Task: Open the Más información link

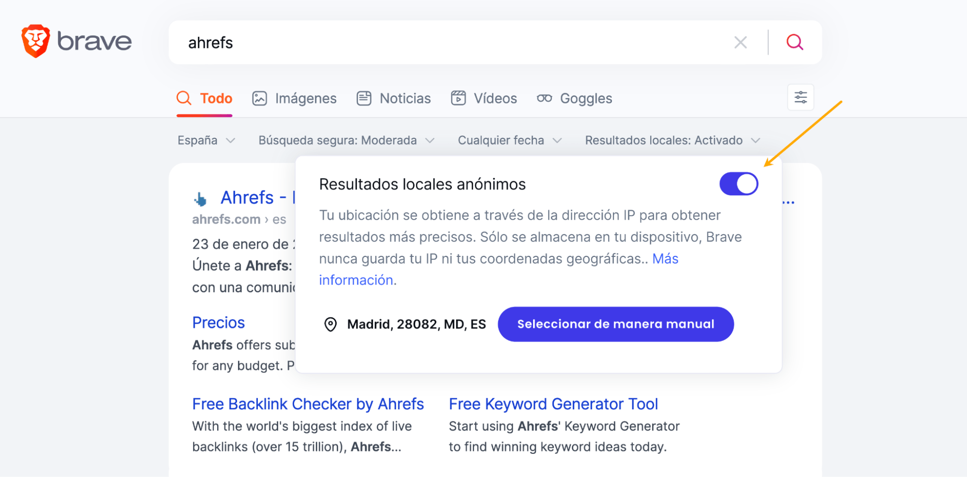Action: click(357, 280)
